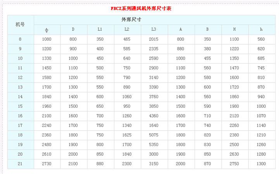Click the '4360' L3 value in row 16
The height and width of the screenshot is (174, 279).
click(153, 116)
